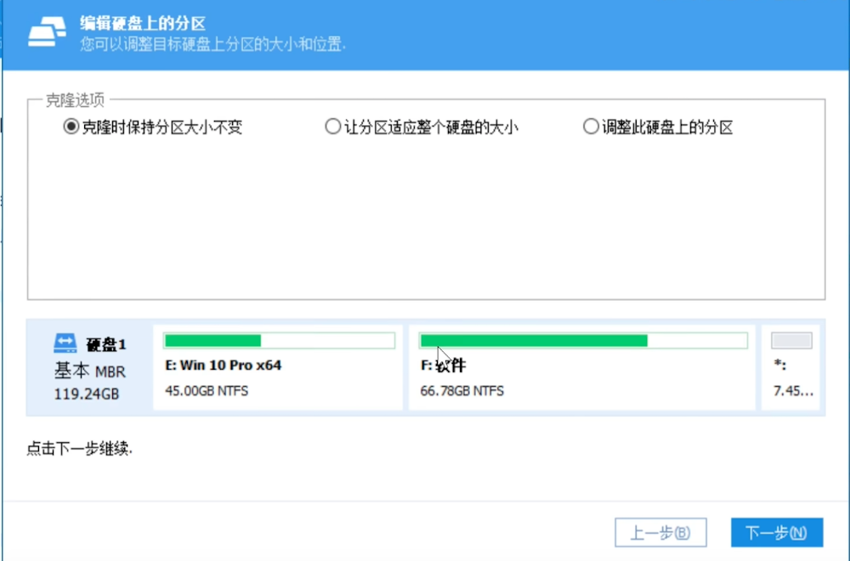Click the 硬盘1 disk drive icon
850x561 pixels.
point(65,343)
